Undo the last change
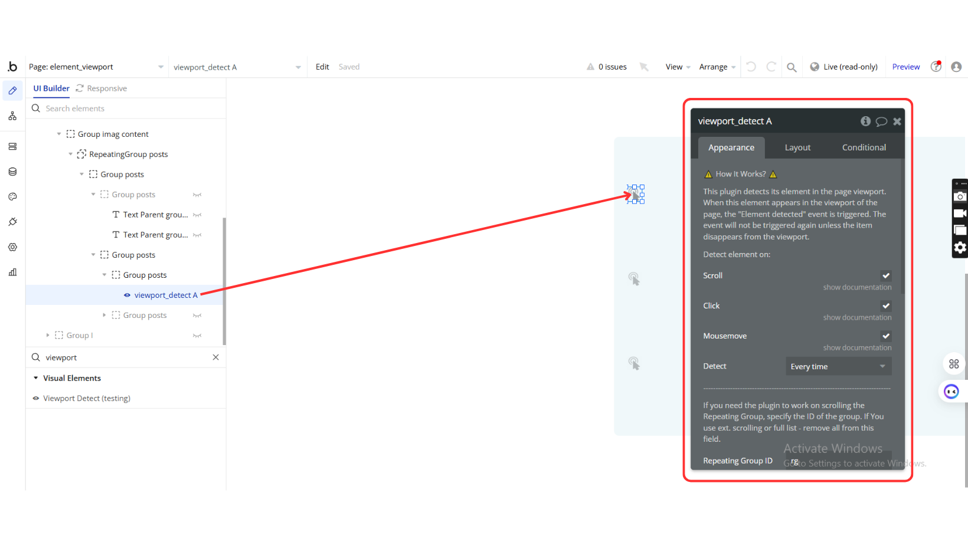Screen dimensions: 968x545 [x=751, y=67]
